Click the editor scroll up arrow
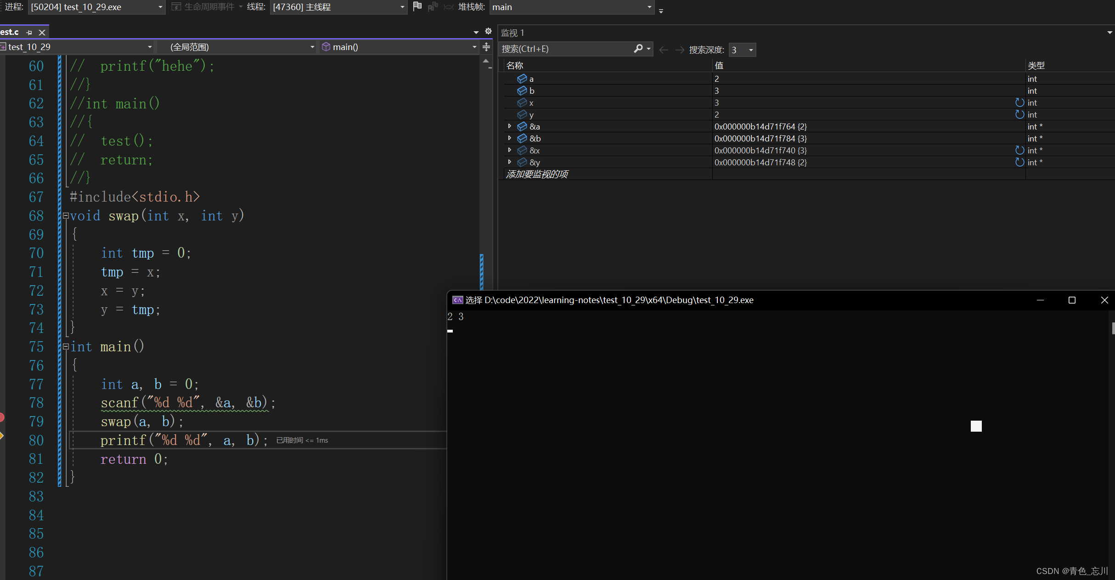The width and height of the screenshot is (1115, 580). [486, 61]
